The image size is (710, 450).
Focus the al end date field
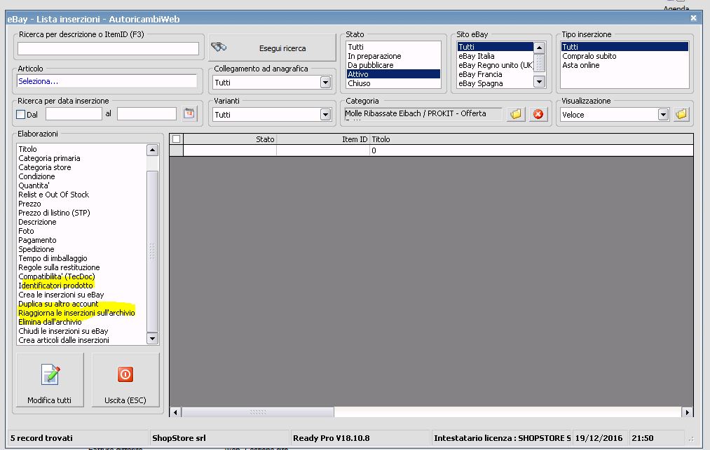click(x=146, y=113)
